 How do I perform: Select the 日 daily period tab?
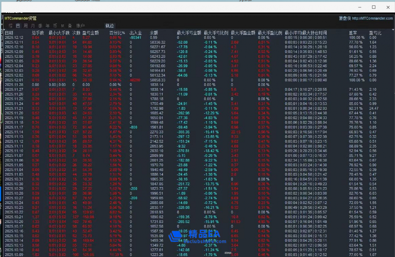coord(18,26)
